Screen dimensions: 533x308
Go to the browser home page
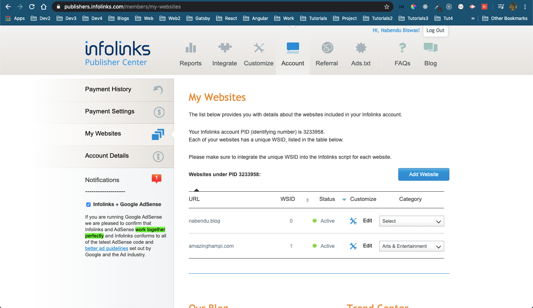pos(44,7)
